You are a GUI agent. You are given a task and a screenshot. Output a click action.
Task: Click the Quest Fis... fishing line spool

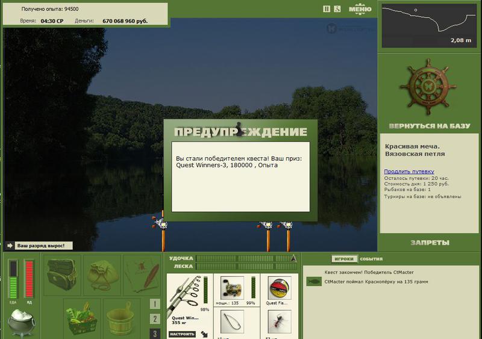click(280, 288)
